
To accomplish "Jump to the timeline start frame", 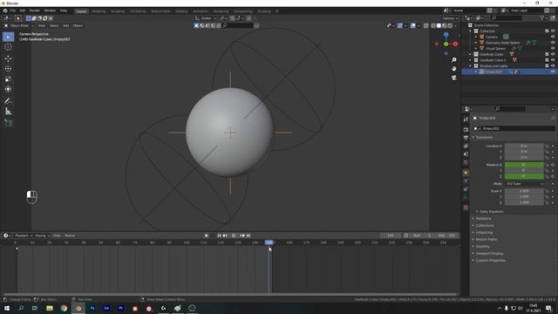I will click(x=219, y=235).
